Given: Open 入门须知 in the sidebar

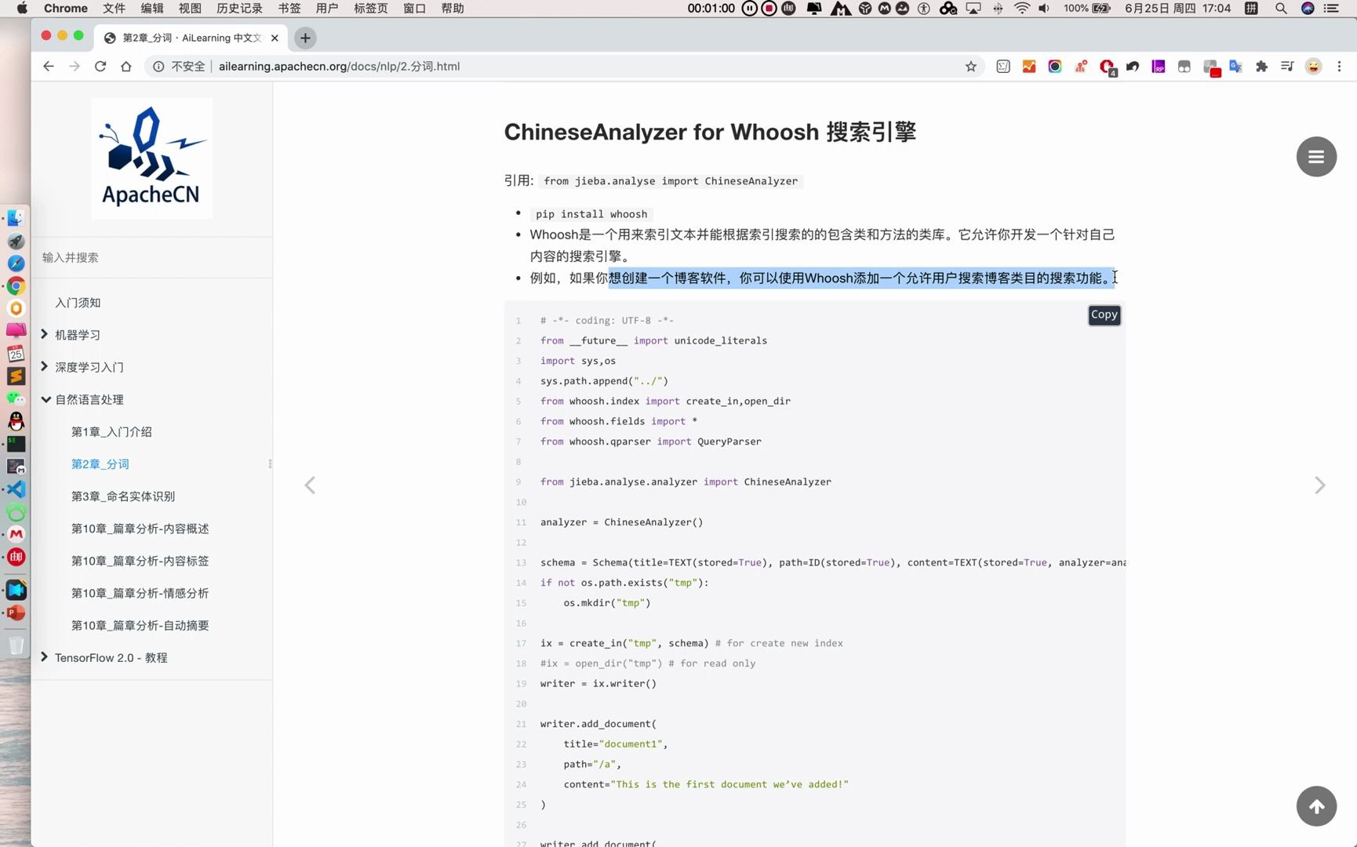Looking at the screenshot, I should pyautogui.click(x=78, y=303).
